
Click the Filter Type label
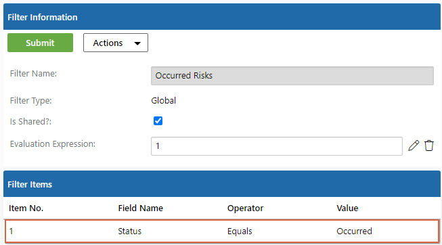pyautogui.click(x=30, y=101)
